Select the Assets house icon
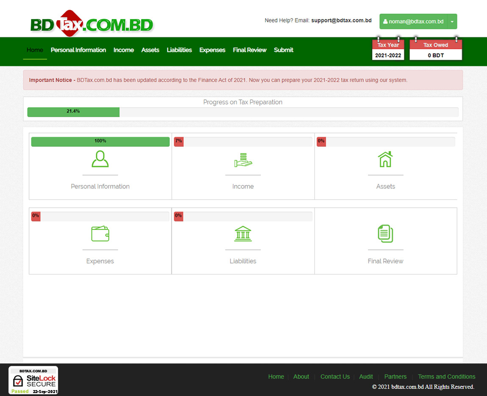The height and width of the screenshot is (396, 487). pyautogui.click(x=385, y=159)
